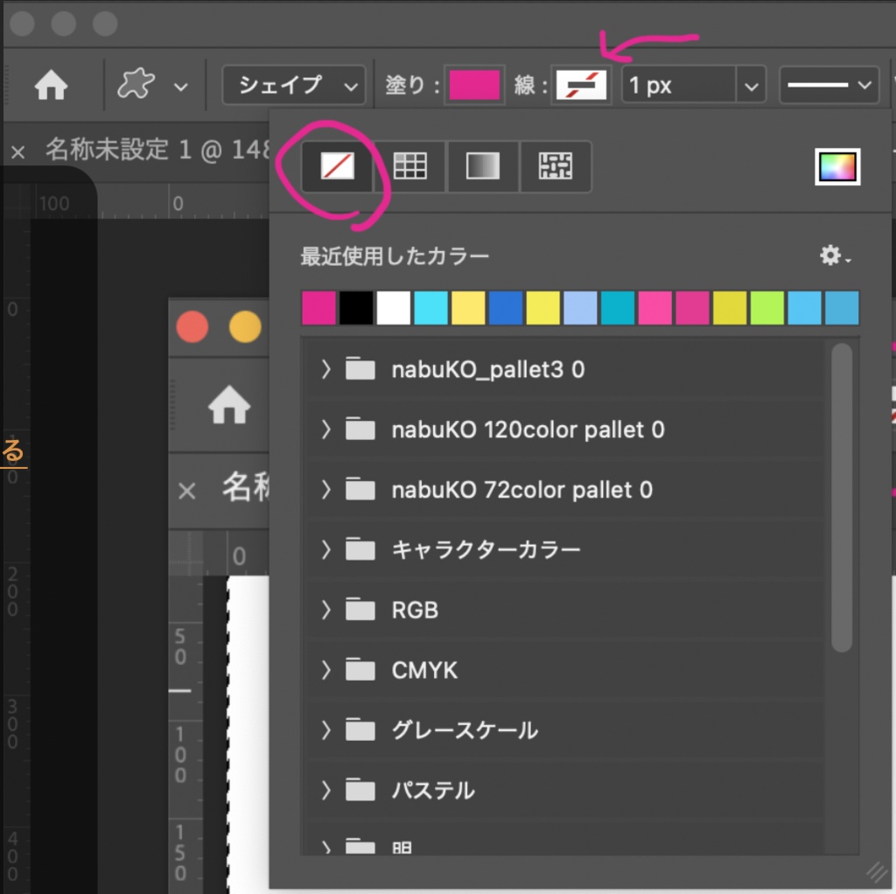The height and width of the screenshot is (894, 896).
Task: Open the stroke style line dropdown
Action: (828, 84)
